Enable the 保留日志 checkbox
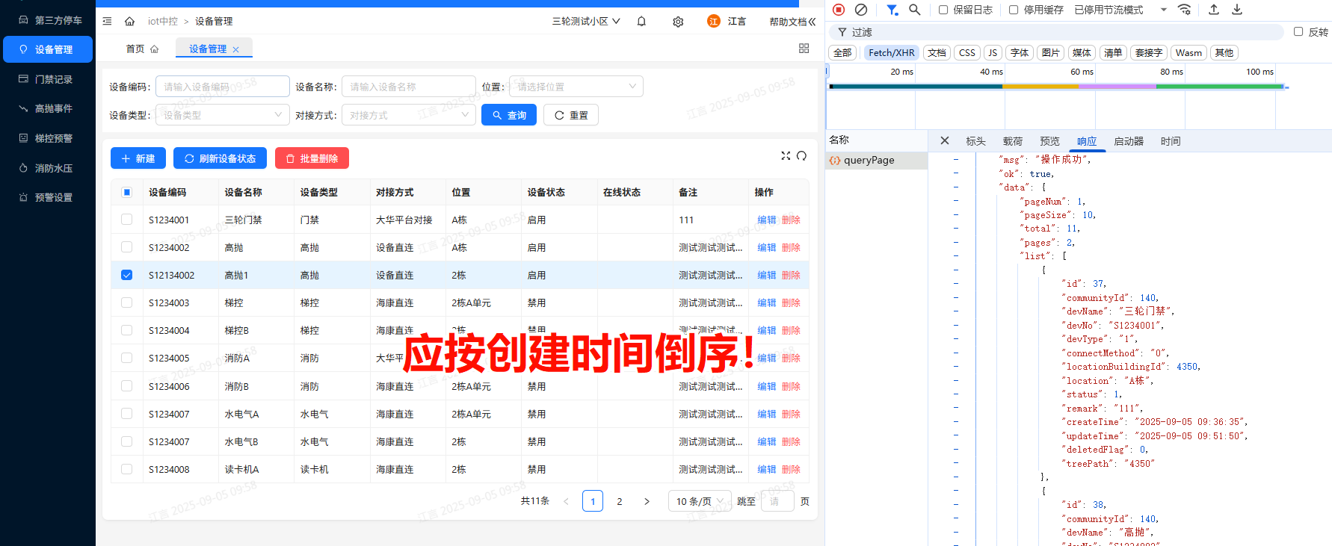This screenshot has height=546, width=1332. pos(943,10)
